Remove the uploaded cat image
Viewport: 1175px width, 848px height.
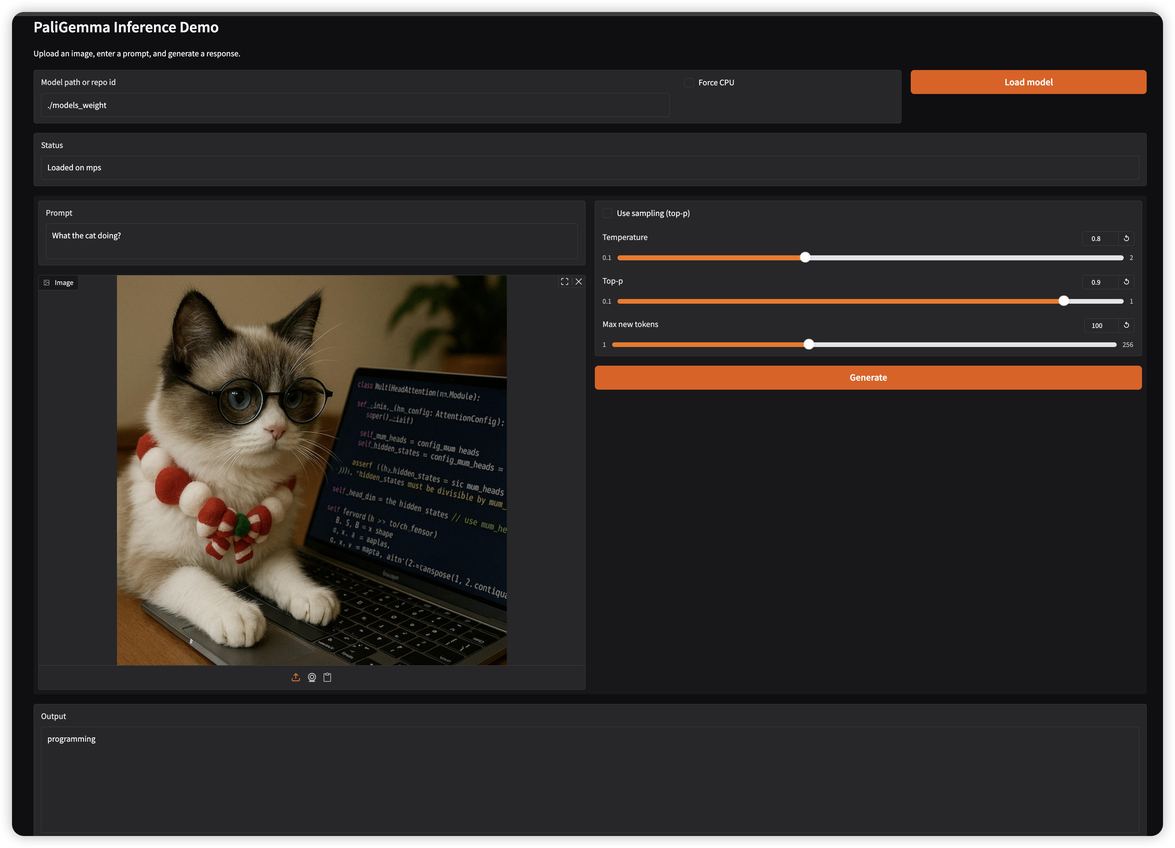[579, 281]
